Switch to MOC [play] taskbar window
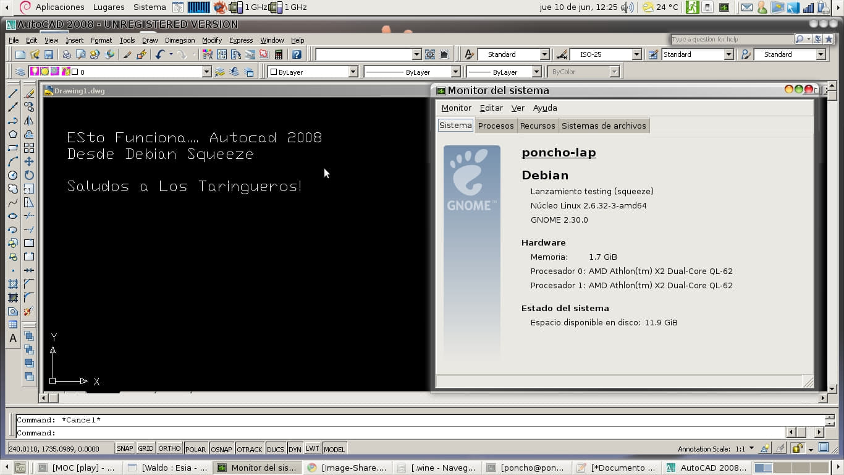Viewport: 844px width, 475px height. pos(78,468)
